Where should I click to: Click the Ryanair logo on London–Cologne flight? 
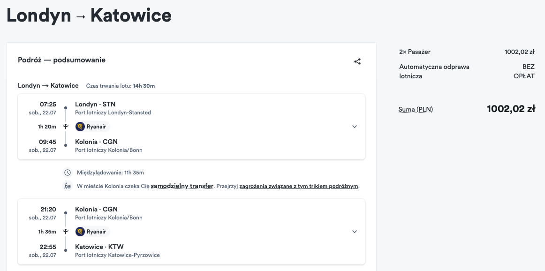pyautogui.click(x=80, y=127)
